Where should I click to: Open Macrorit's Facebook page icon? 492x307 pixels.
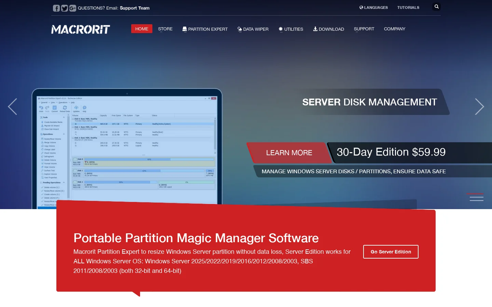[x=56, y=8]
